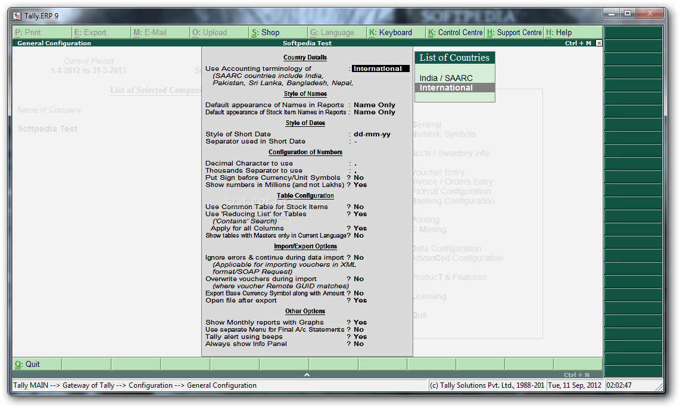Viewport: 680px width, 408px height.
Task: Open the Help button
Action: [x=573, y=33]
